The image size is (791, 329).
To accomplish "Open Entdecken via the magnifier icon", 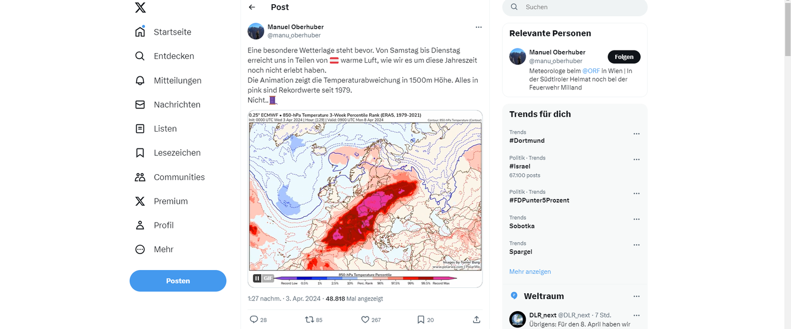I will (140, 56).
